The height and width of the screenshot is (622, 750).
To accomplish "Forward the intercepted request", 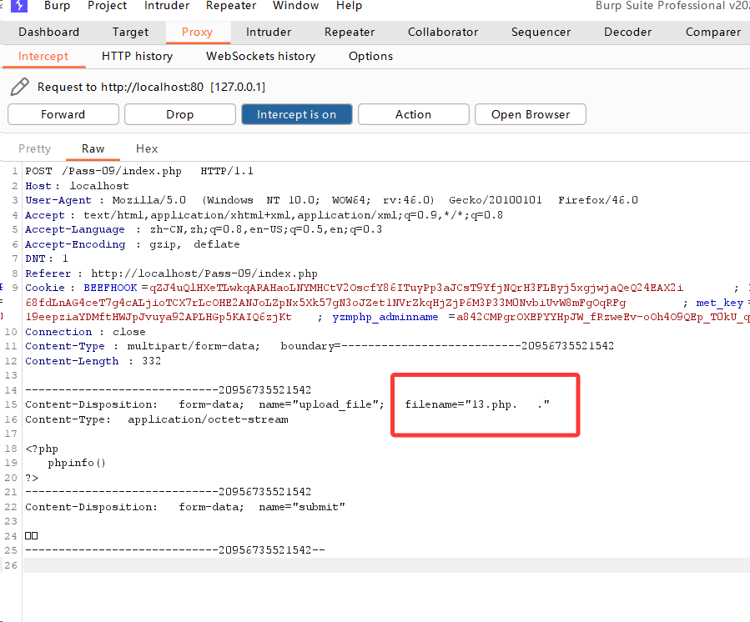I will pyautogui.click(x=63, y=114).
